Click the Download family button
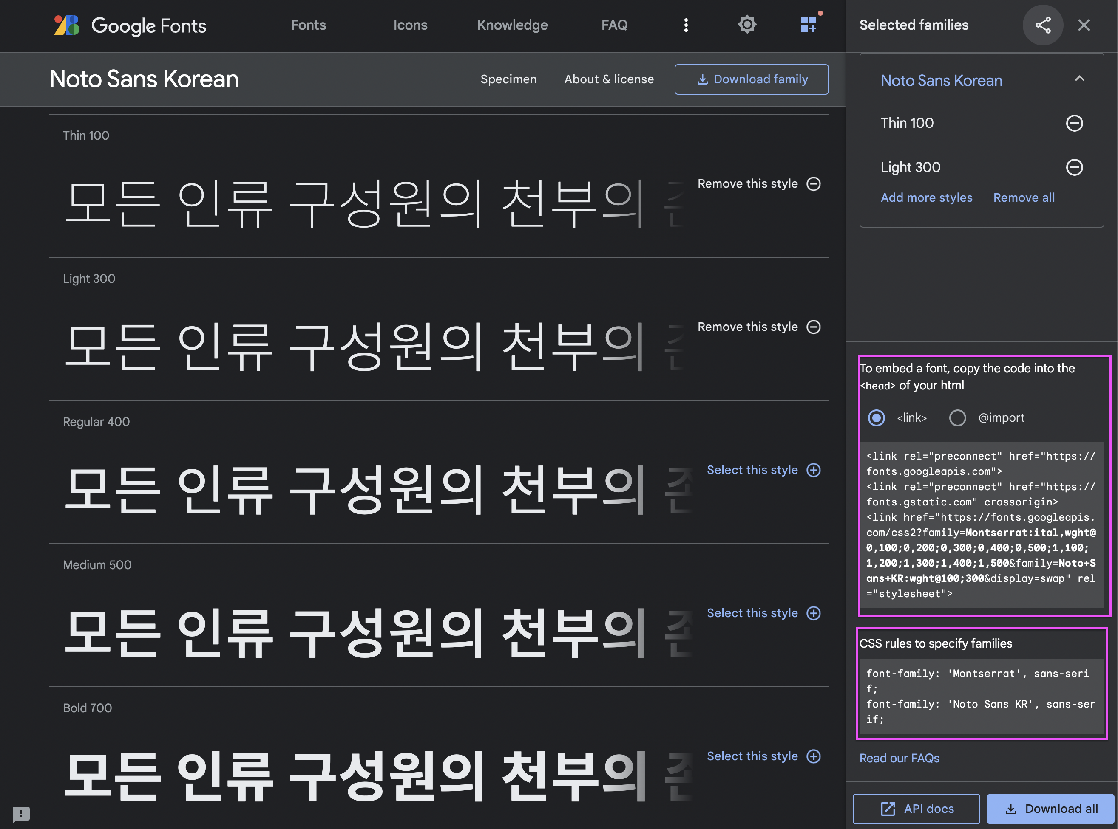 [752, 79]
